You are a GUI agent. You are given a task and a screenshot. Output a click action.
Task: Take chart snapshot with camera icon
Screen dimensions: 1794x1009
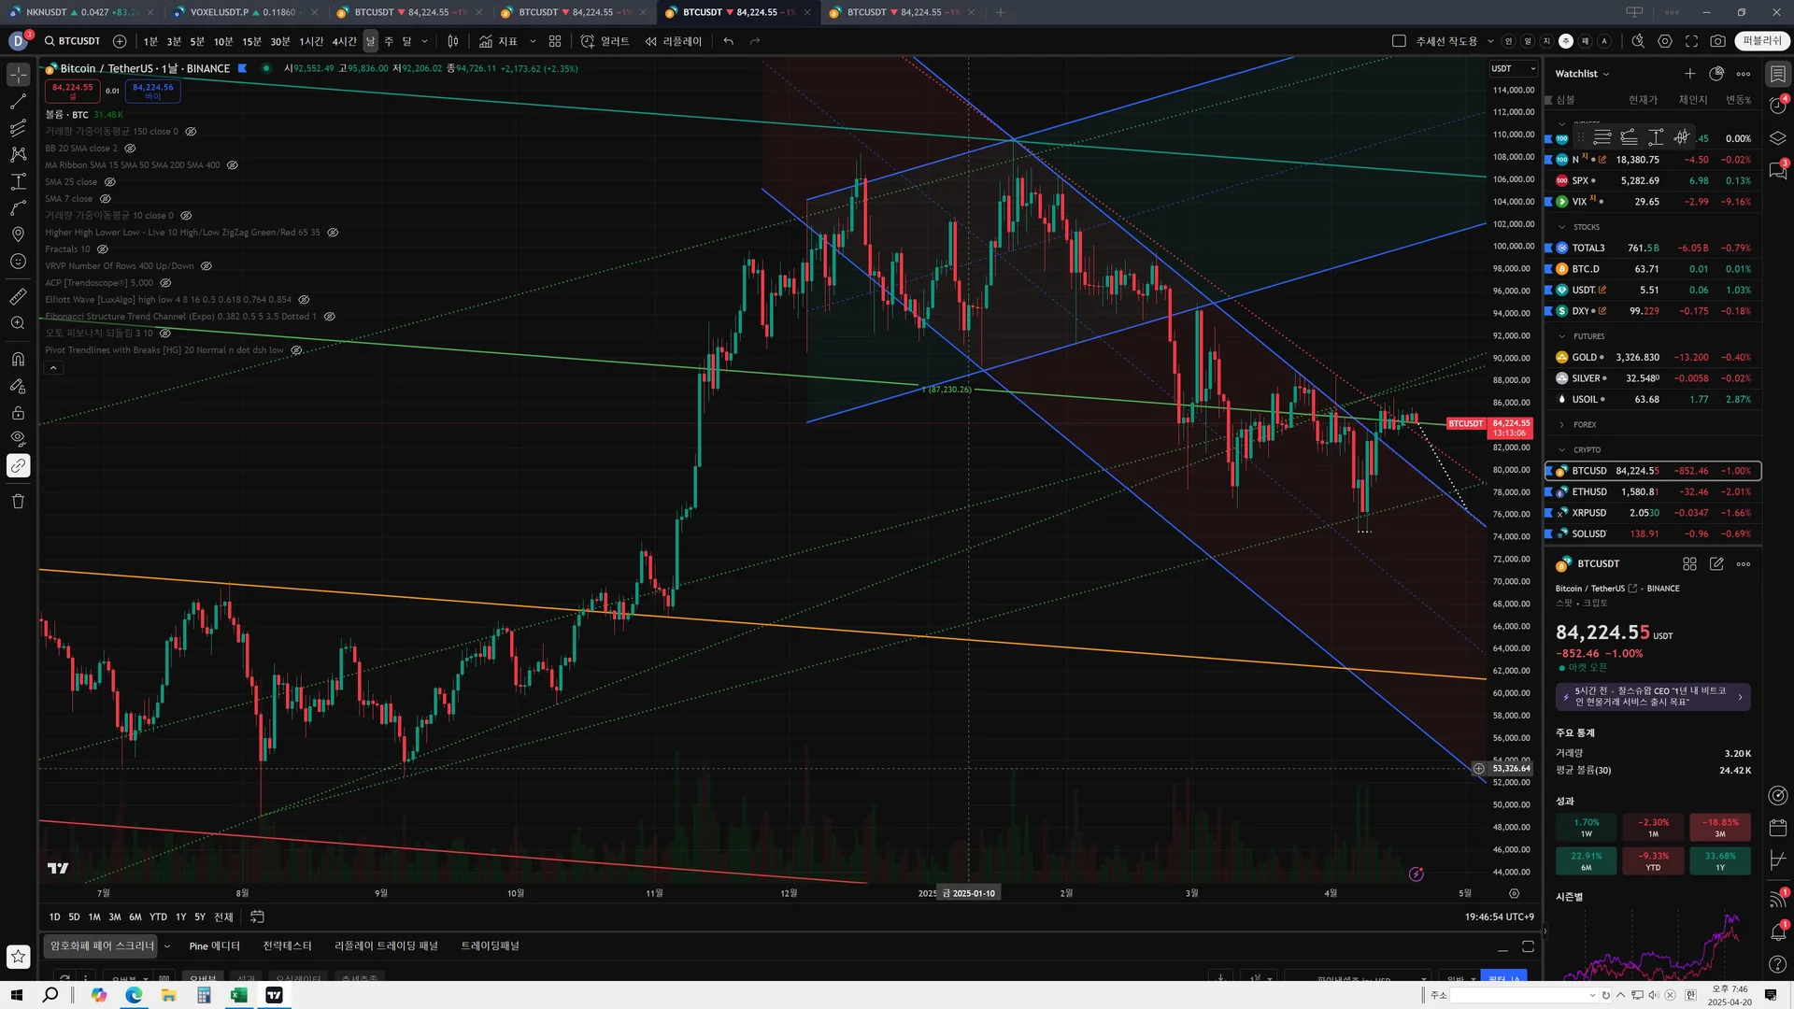pyautogui.click(x=1717, y=41)
